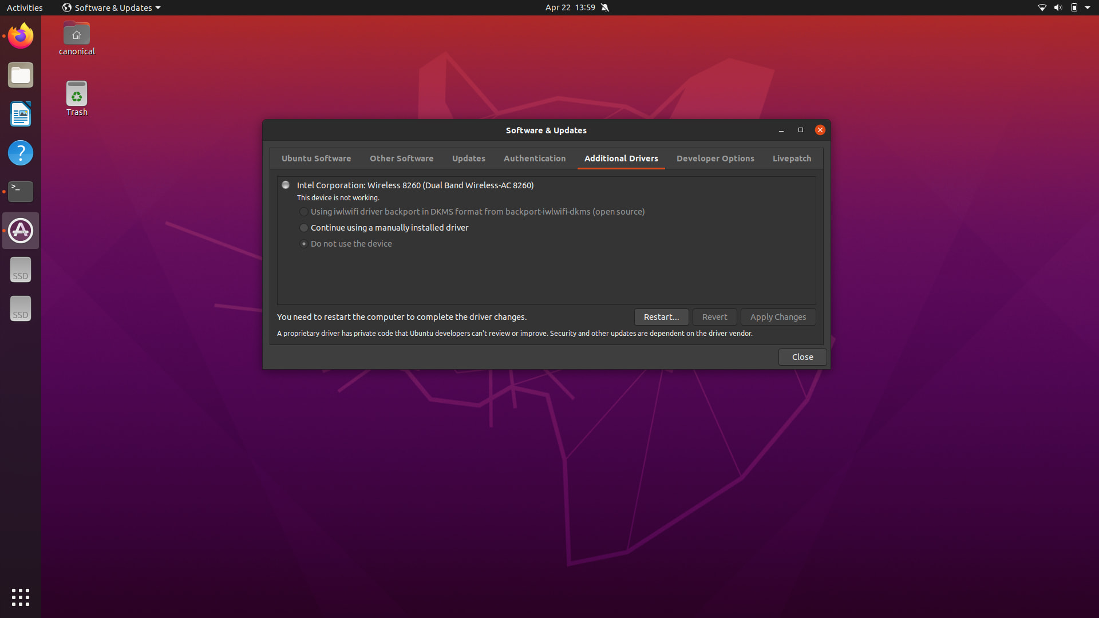
Task: Click the volume icon in top bar
Action: click(x=1058, y=7)
